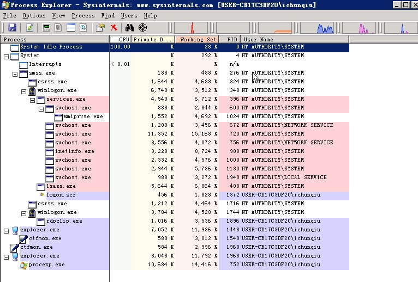Open the Find menu
The width and height of the screenshot is (418, 282).
(108, 15)
